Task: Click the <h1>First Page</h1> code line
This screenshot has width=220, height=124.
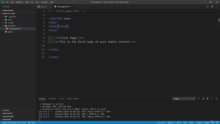Action: [x=69, y=38]
